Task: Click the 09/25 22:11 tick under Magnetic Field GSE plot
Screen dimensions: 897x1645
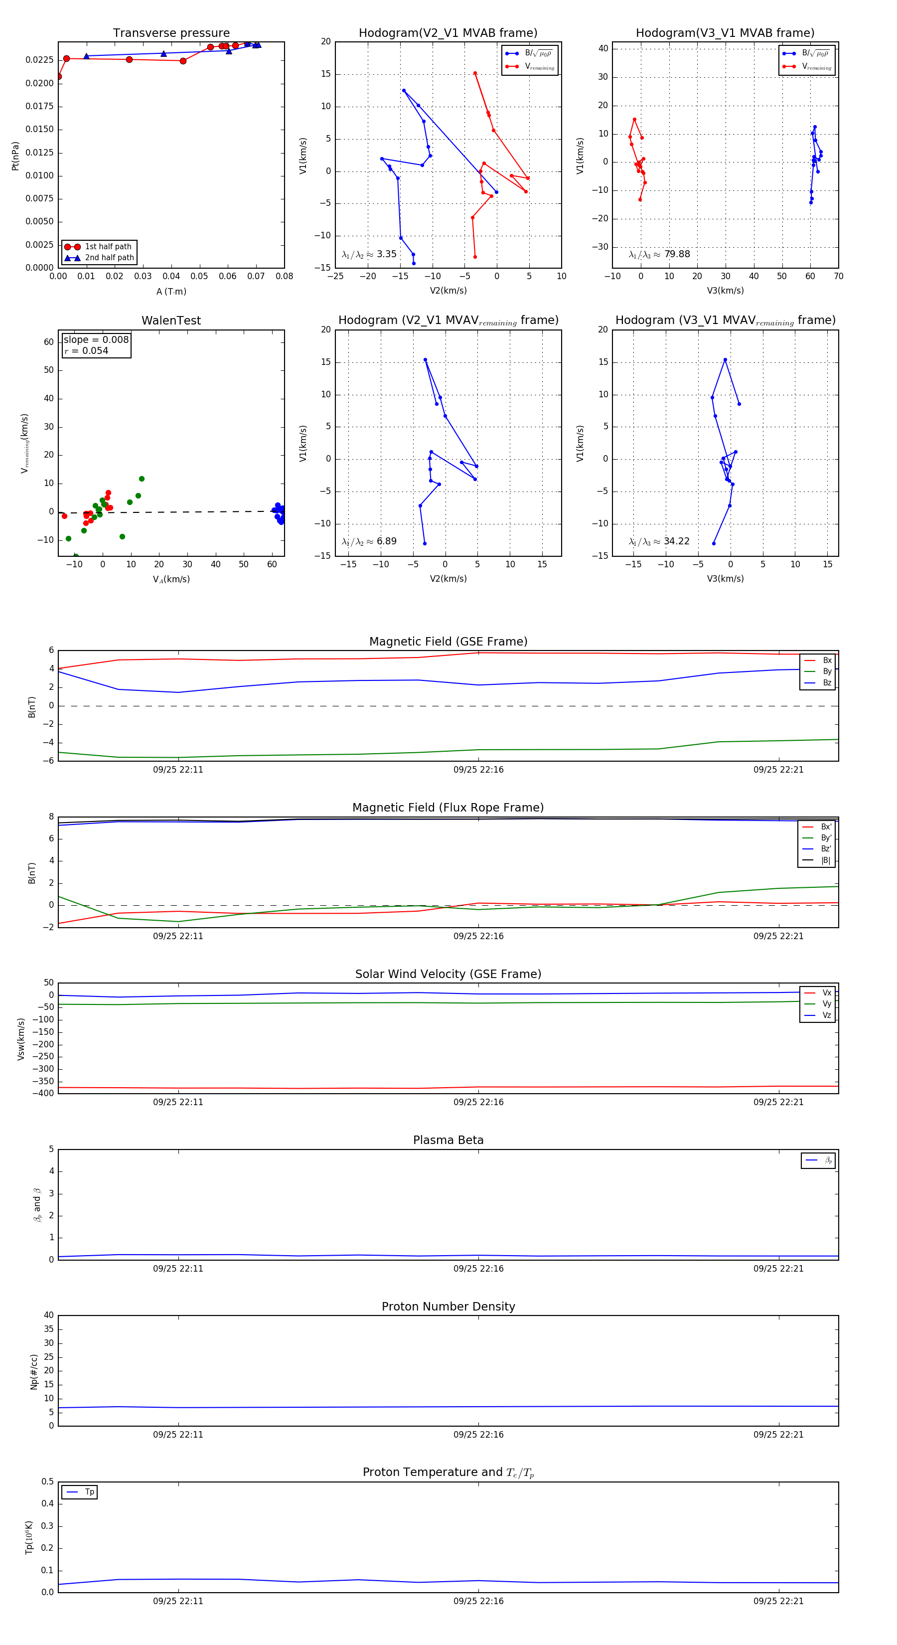Action: point(178,770)
